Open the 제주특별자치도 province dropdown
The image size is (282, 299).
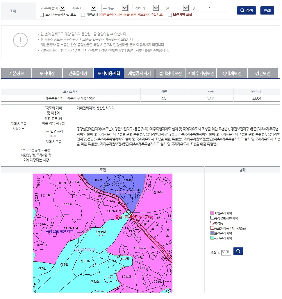[x=53, y=8]
